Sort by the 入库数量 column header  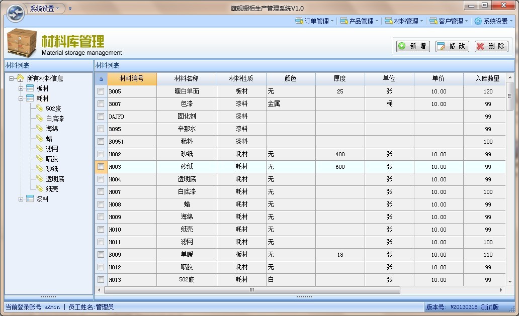tap(485, 79)
